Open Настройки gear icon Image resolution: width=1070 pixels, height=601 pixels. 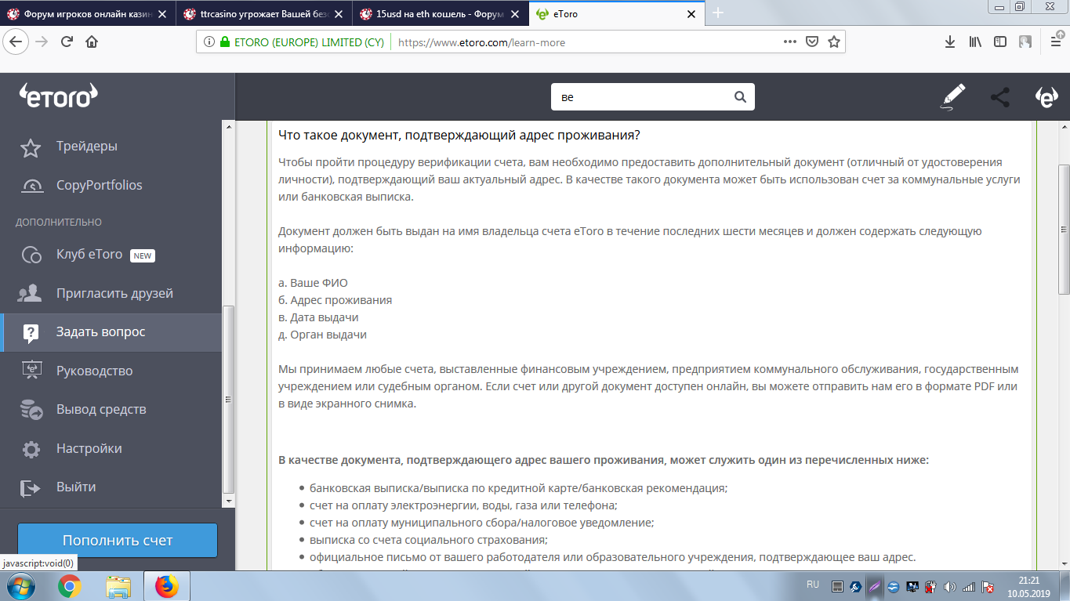tap(31, 449)
